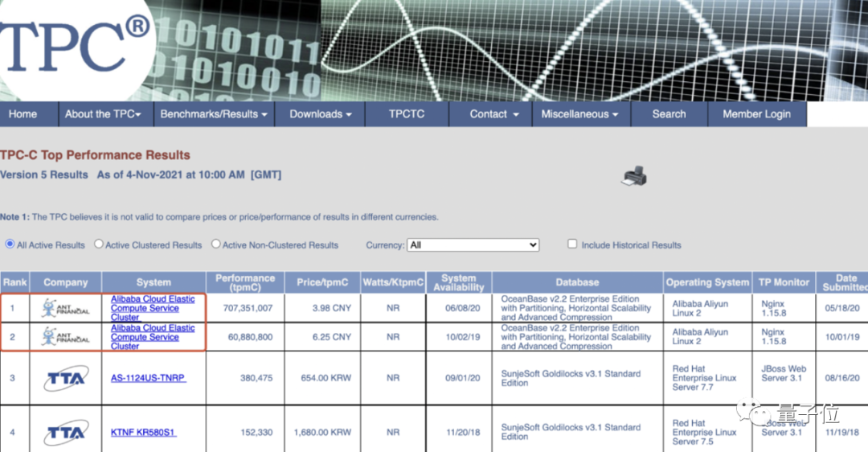Viewport: 868px width, 452px height.
Task: Click the TP Monitor column header
Action: pos(784,282)
